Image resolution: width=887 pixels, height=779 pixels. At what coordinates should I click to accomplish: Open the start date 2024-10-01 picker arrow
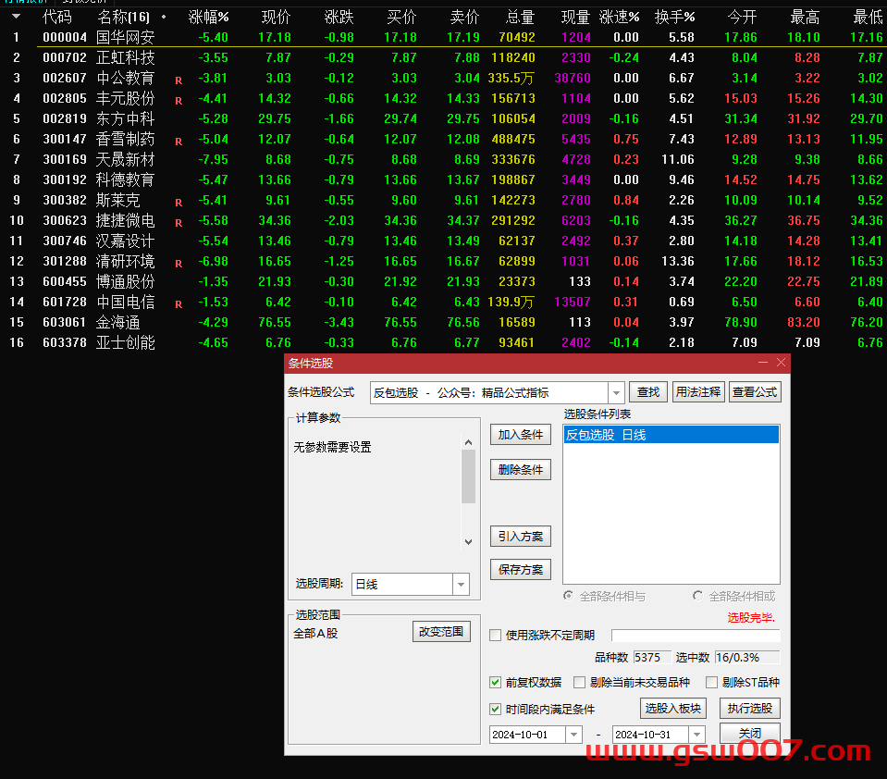point(574,735)
